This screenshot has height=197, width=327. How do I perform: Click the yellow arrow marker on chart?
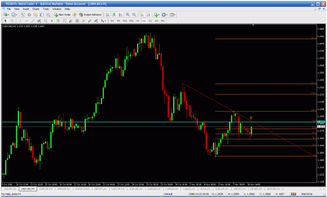[x=251, y=118]
